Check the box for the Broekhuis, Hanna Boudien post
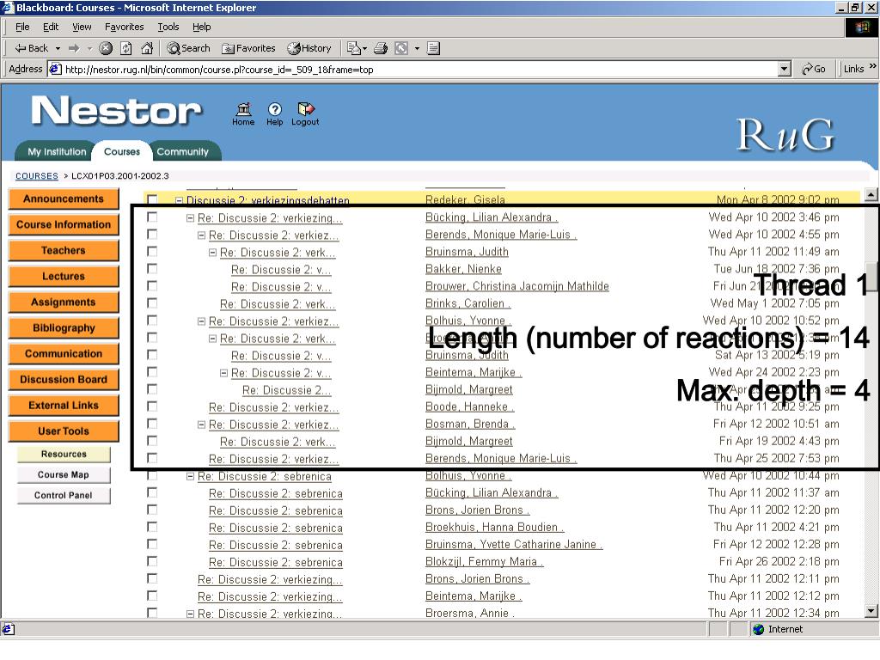The image size is (880, 660). [152, 527]
